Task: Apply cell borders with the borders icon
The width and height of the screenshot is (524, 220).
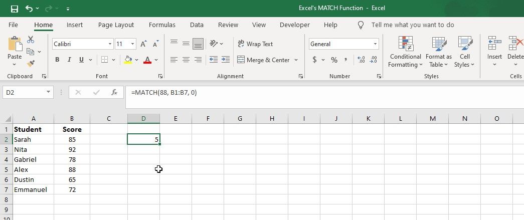Action: (x=105, y=60)
